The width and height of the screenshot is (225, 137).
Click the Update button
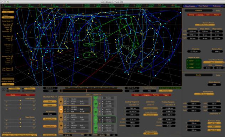coord(50,105)
